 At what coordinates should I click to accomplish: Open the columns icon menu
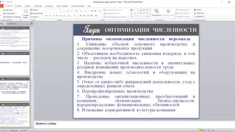[x=96, y=15]
